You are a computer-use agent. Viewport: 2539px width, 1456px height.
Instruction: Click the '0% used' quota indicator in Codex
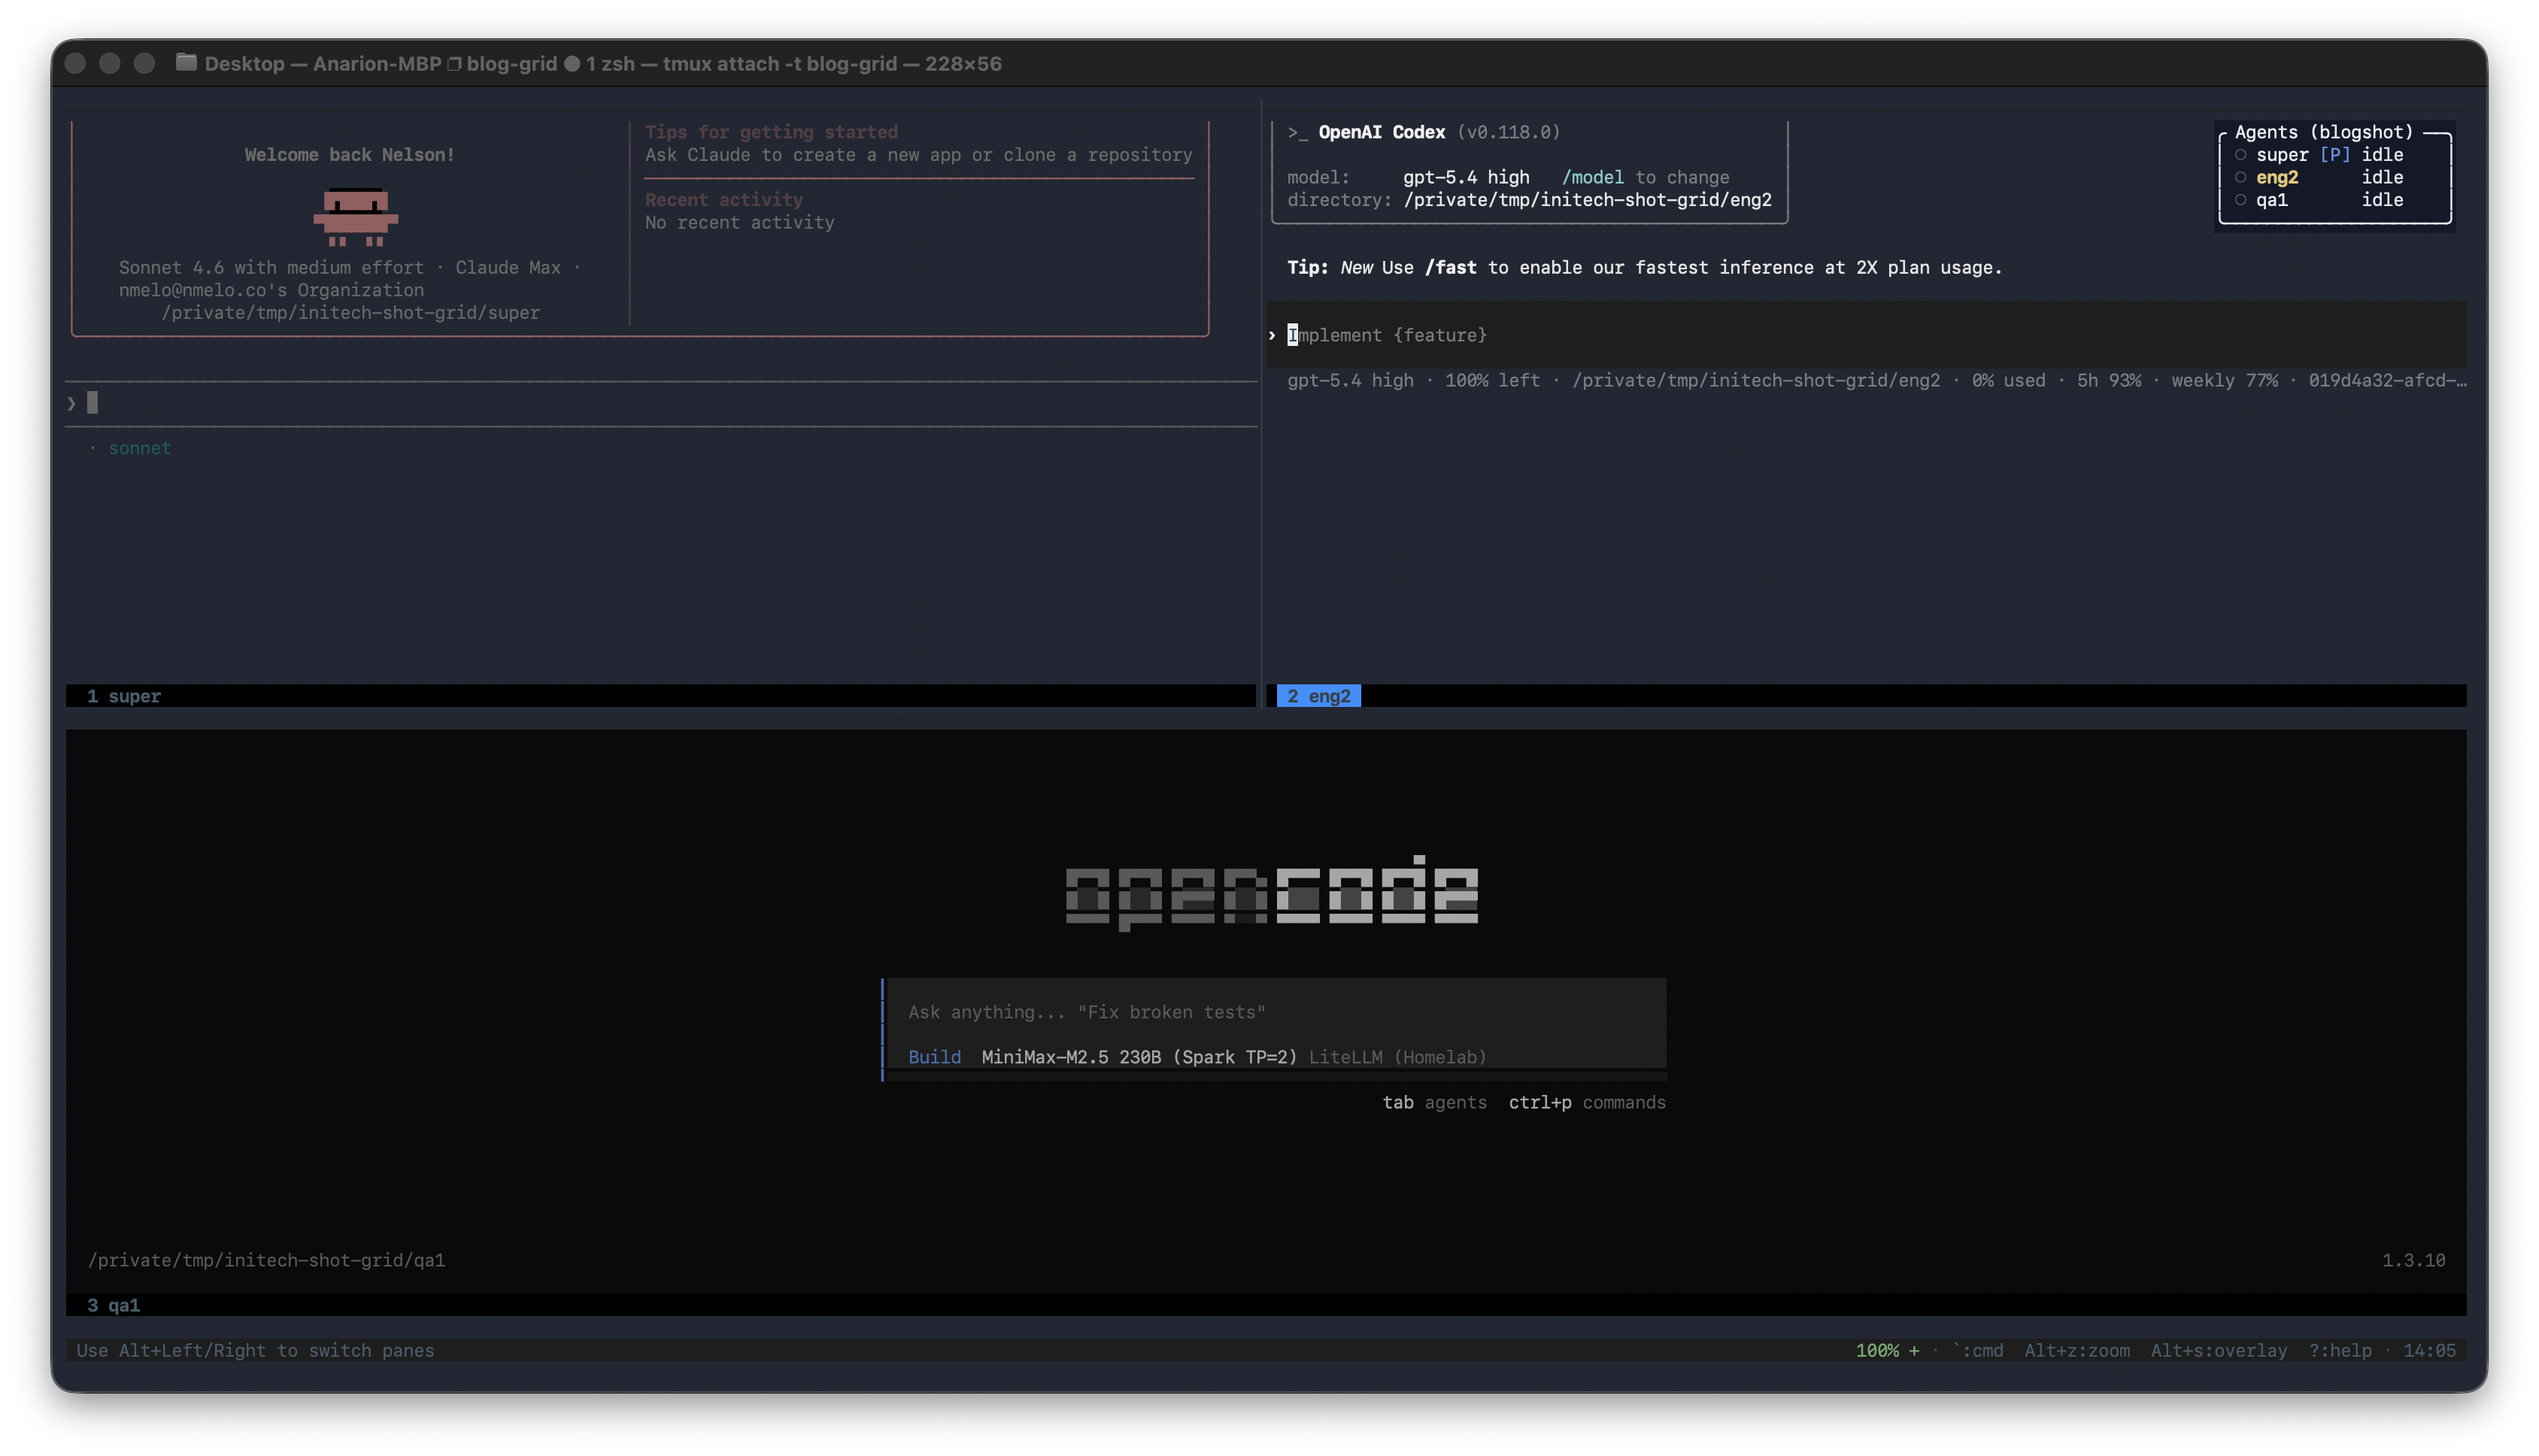(2009, 380)
